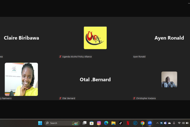Click the Claire Biribawa participant name

click(x=21, y=38)
